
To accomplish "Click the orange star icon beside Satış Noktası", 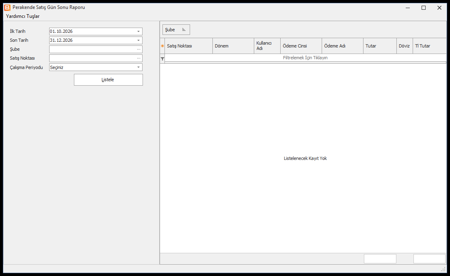I will click(x=162, y=46).
